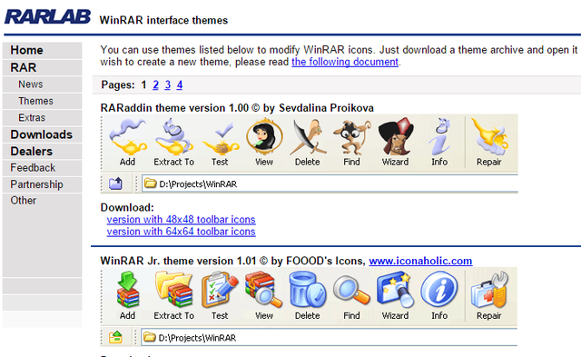
Task: Open the Home sidebar menu item
Action: [43, 50]
